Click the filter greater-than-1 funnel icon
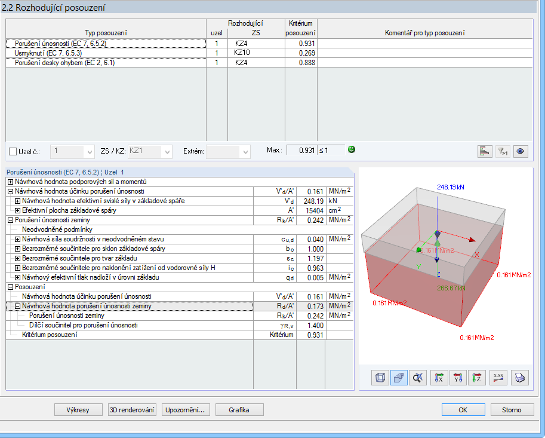Image resolution: width=545 pixels, height=438 pixels. 503,151
